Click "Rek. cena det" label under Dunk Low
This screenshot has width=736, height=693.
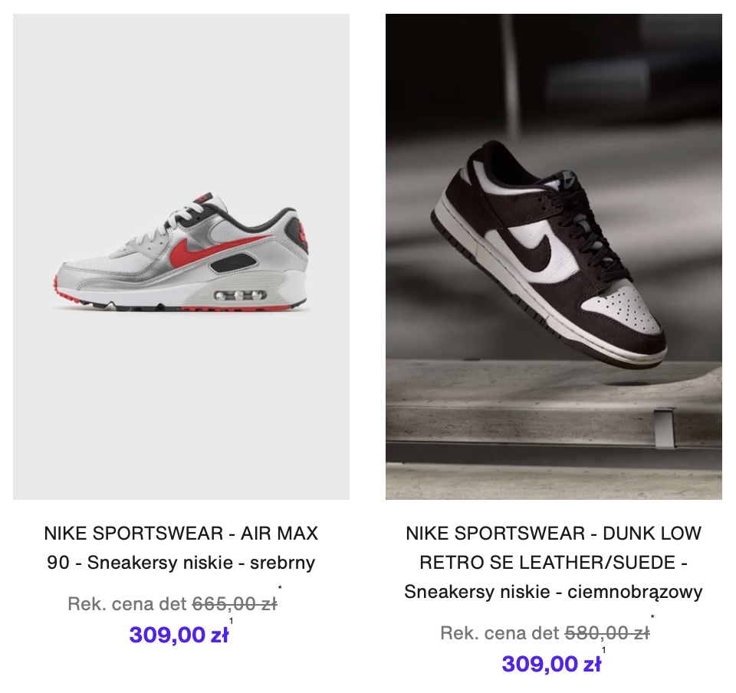pos(501,633)
